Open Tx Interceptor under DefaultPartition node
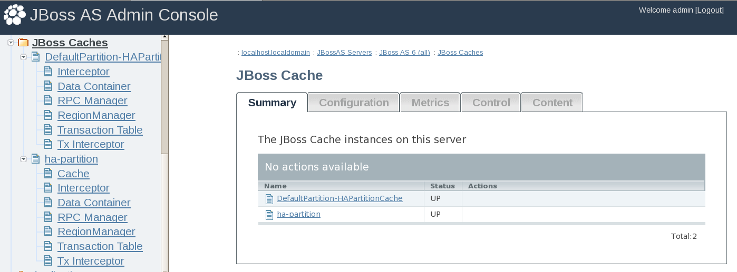The width and height of the screenshot is (737, 272). [91, 144]
